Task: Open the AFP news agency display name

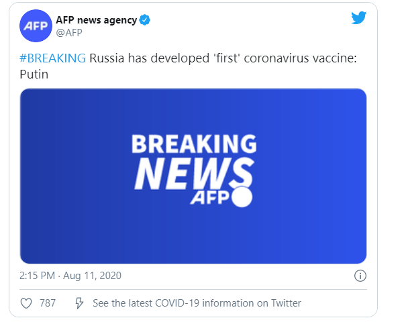Action: [97, 20]
